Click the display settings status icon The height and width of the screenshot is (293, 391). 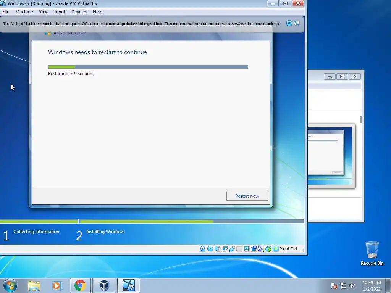(246, 249)
